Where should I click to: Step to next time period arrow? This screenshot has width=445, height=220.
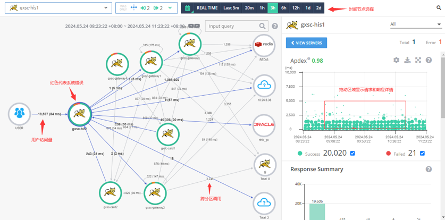[197, 26]
